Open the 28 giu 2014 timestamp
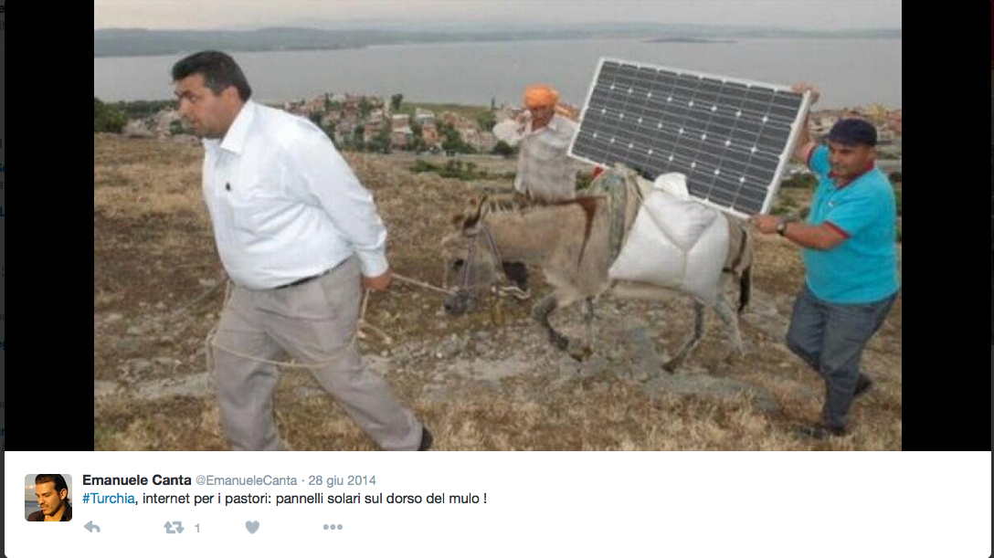The image size is (994, 558). point(342,480)
